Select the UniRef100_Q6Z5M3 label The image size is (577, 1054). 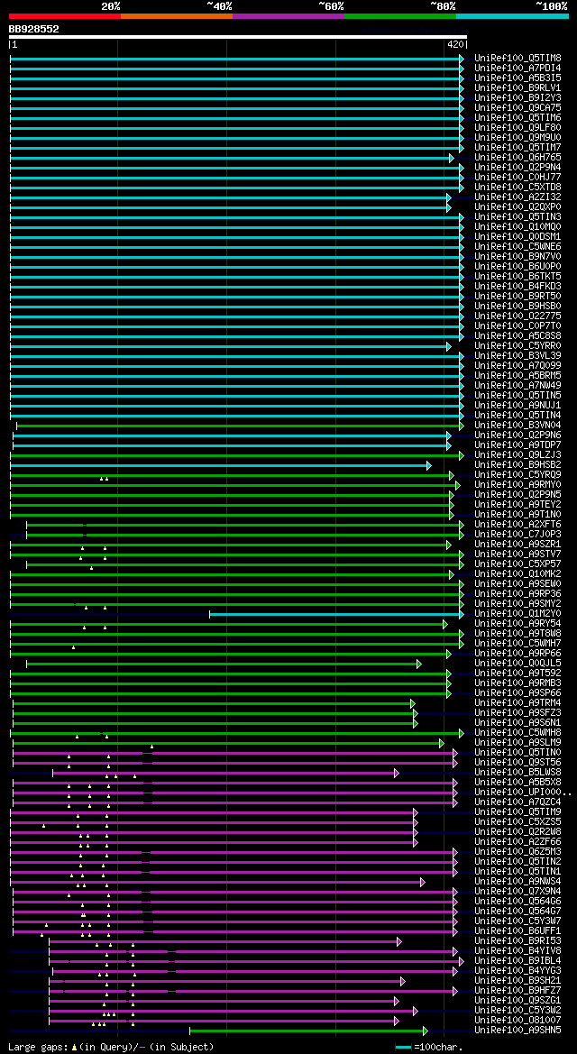pos(517,852)
